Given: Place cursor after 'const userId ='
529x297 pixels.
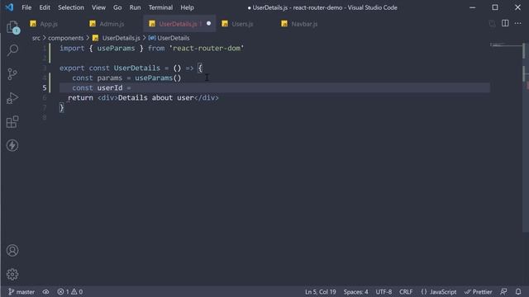Looking at the screenshot, I should (132, 88).
